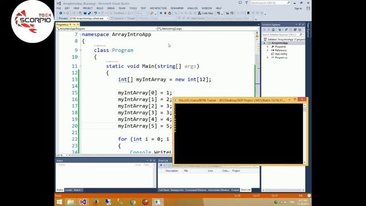
Task: Focus the Quick Launch search box
Action: pos(270,3)
